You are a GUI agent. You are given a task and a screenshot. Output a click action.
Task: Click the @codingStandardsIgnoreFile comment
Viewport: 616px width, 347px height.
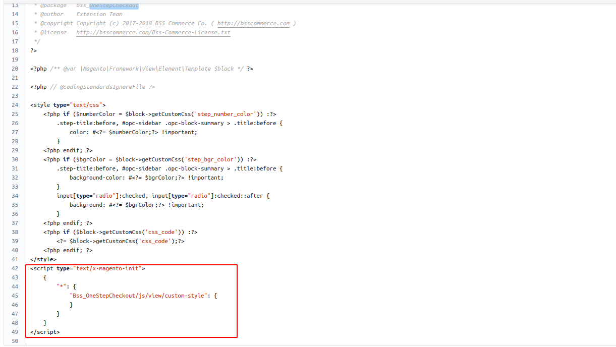pyautogui.click(x=102, y=87)
